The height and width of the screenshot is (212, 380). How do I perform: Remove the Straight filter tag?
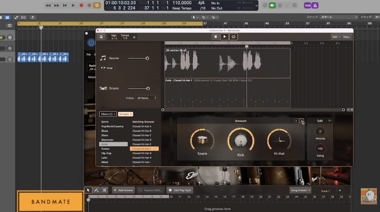coord(131,114)
